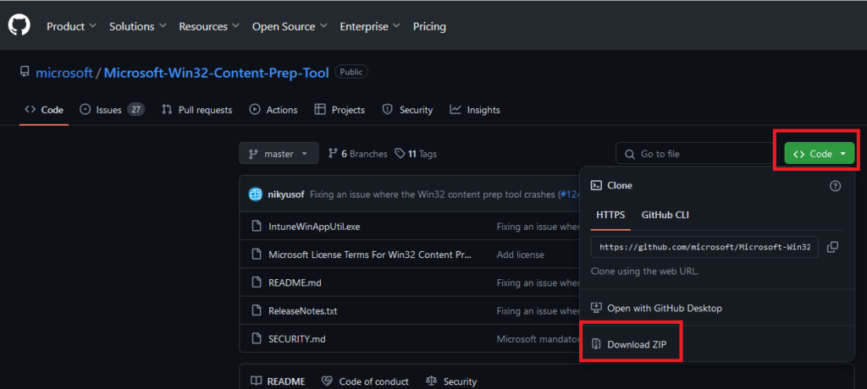This screenshot has width=867, height=389.
Task: Switch to the Security tab
Action: pyautogui.click(x=407, y=110)
